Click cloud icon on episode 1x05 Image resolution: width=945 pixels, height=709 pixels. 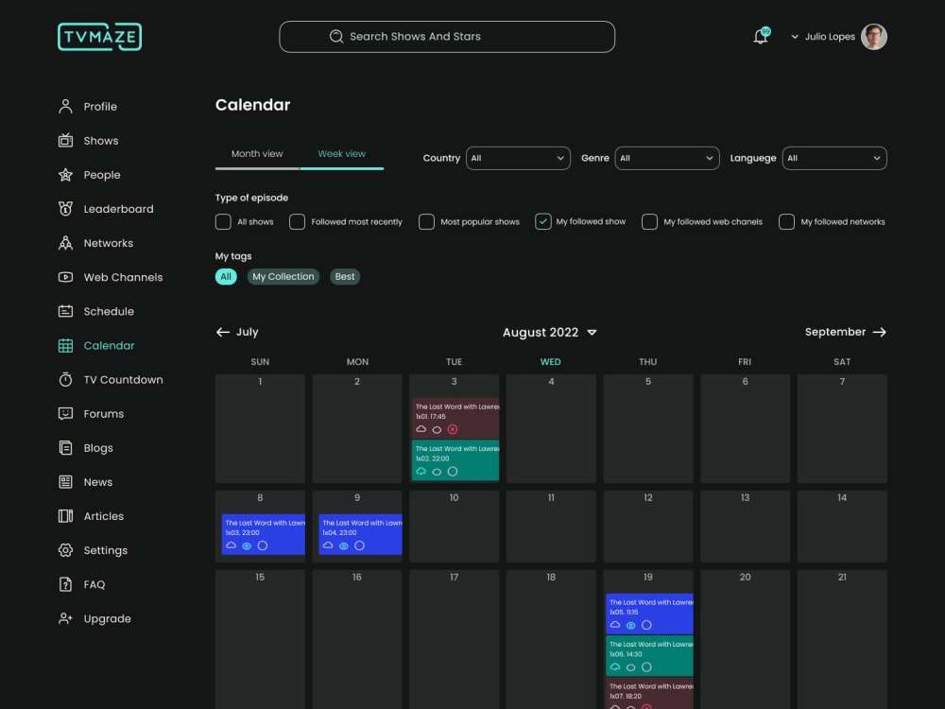pos(615,625)
